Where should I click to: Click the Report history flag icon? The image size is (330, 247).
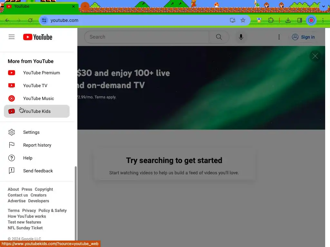12,145
